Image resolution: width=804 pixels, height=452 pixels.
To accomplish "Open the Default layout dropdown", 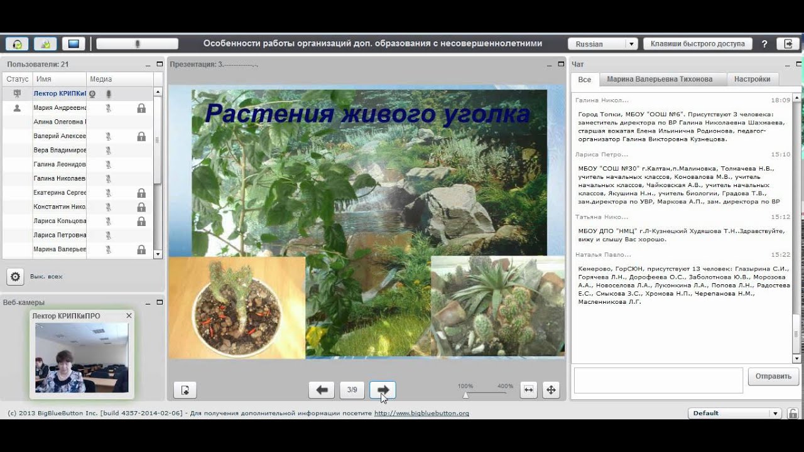I will 735,413.
